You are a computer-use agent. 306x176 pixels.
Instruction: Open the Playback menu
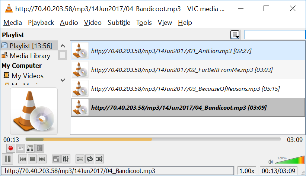41,23
